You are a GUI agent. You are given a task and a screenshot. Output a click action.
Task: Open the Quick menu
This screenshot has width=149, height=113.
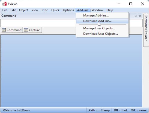click(55, 10)
